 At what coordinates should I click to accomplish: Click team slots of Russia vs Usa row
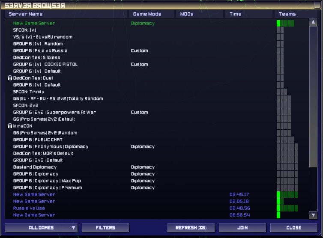coord(287,208)
